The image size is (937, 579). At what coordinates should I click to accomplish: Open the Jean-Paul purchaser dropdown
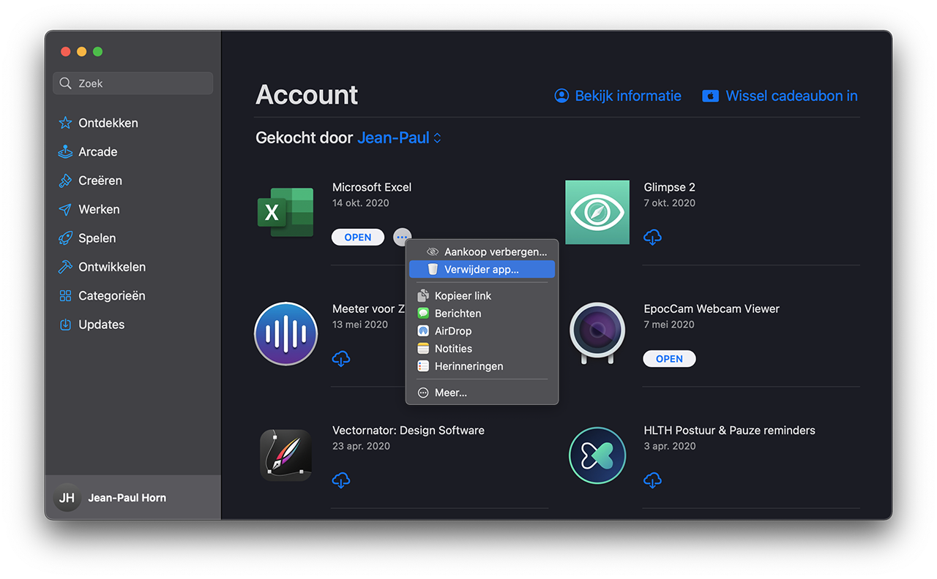pos(400,137)
